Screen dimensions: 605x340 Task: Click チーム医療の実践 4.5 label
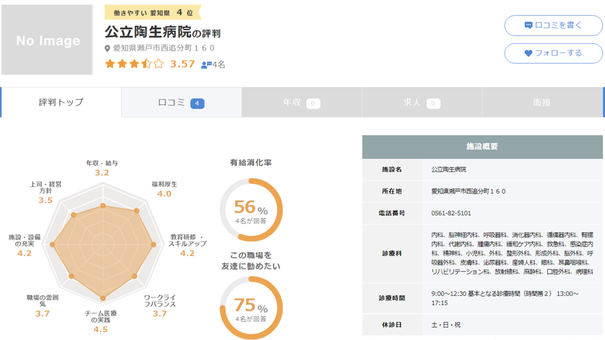(x=100, y=322)
